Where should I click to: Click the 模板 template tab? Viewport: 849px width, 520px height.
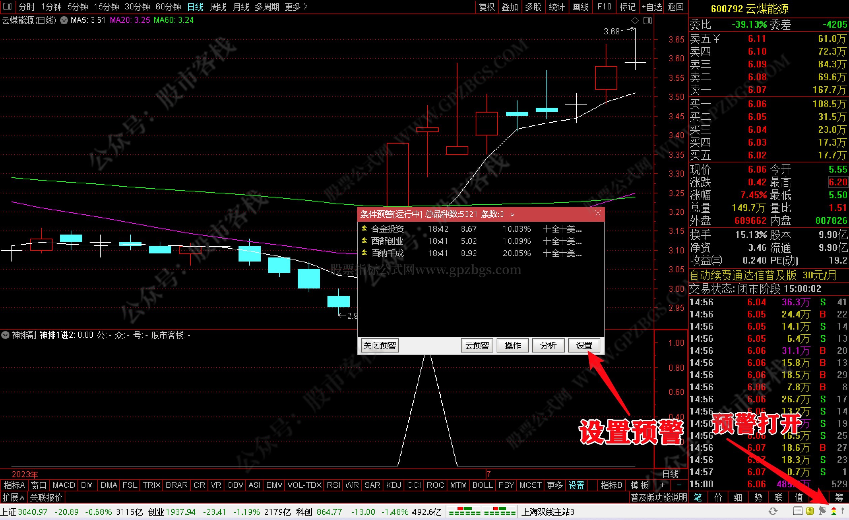coord(639,485)
